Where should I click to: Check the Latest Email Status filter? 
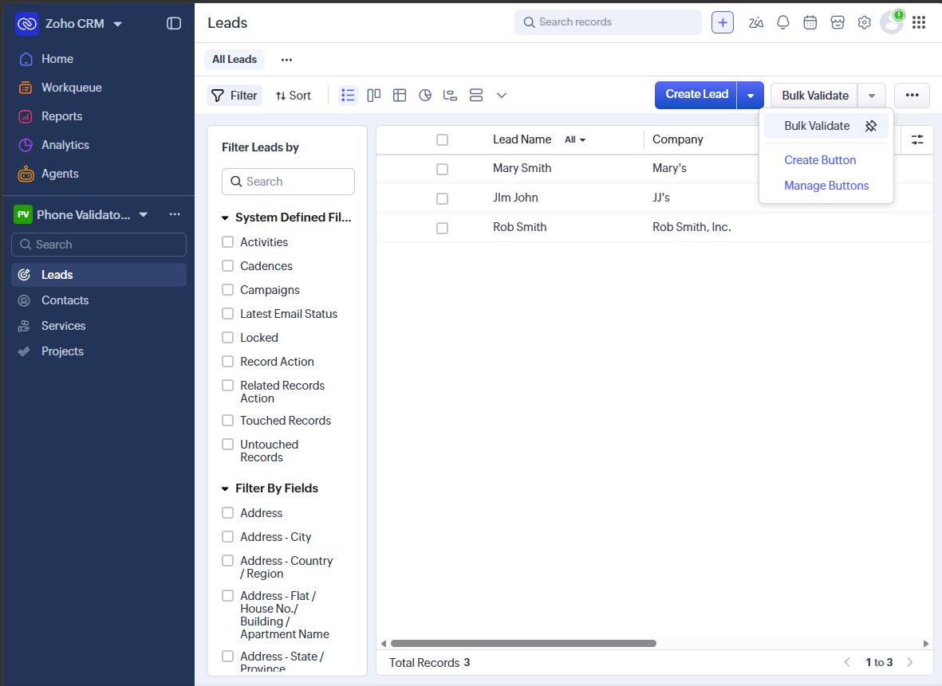[227, 314]
